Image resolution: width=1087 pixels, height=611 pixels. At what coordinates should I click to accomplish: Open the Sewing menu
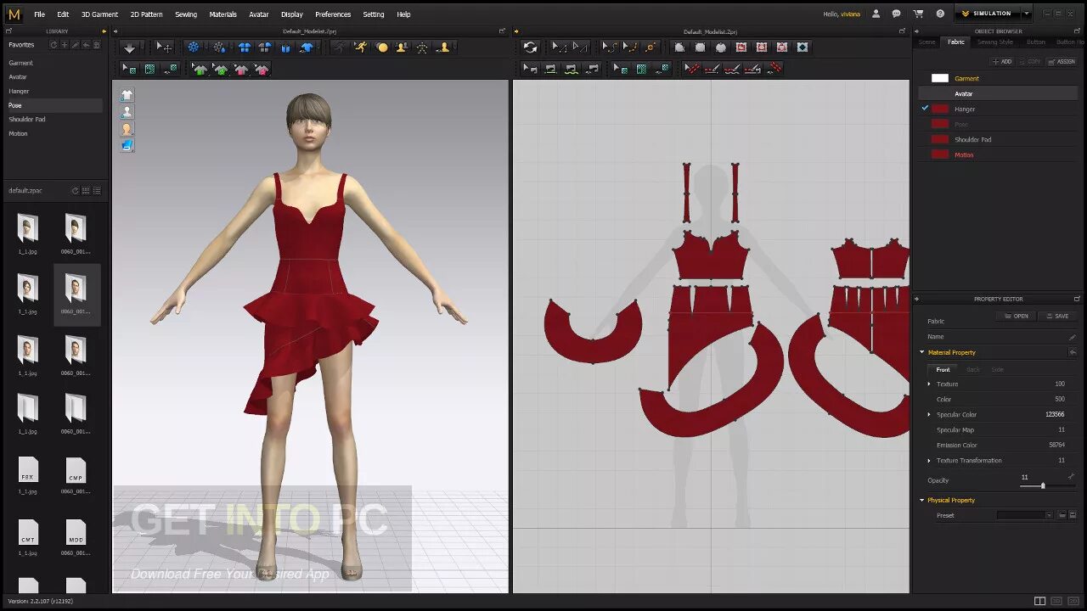pos(184,14)
